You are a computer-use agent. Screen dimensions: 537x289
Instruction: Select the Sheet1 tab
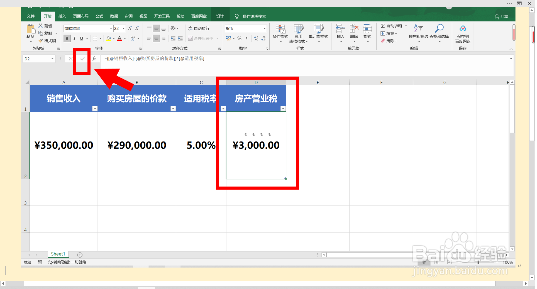click(58, 254)
